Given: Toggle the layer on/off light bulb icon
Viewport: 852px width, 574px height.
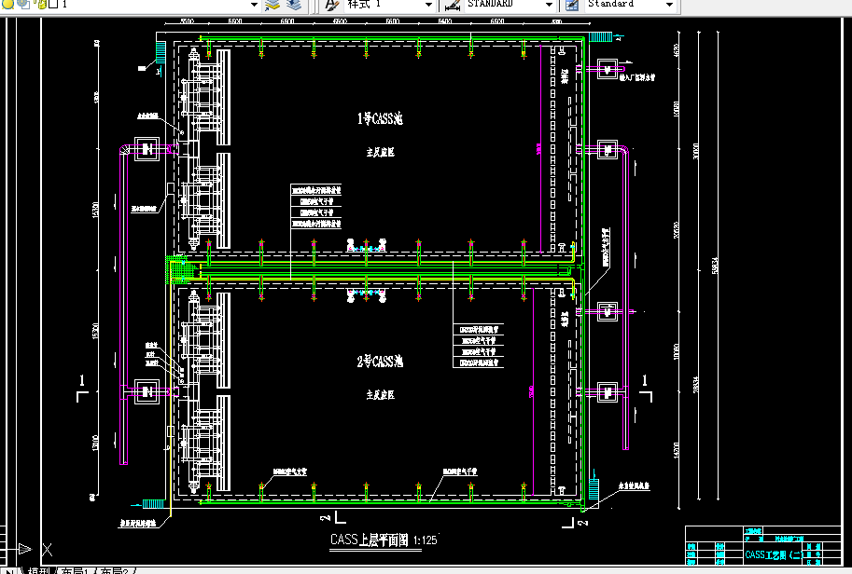Looking at the screenshot, I should pyautogui.click(x=7, y=4).
